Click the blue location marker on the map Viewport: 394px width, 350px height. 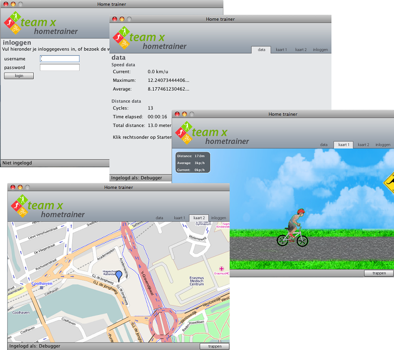click(119, 276)
